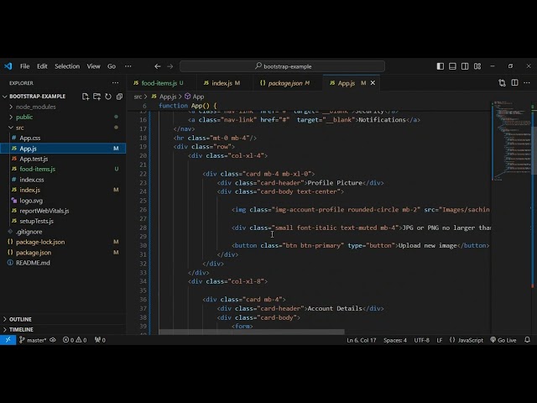Refresh the explorer tree
The image size is (537, 403).
pos(108,97)
